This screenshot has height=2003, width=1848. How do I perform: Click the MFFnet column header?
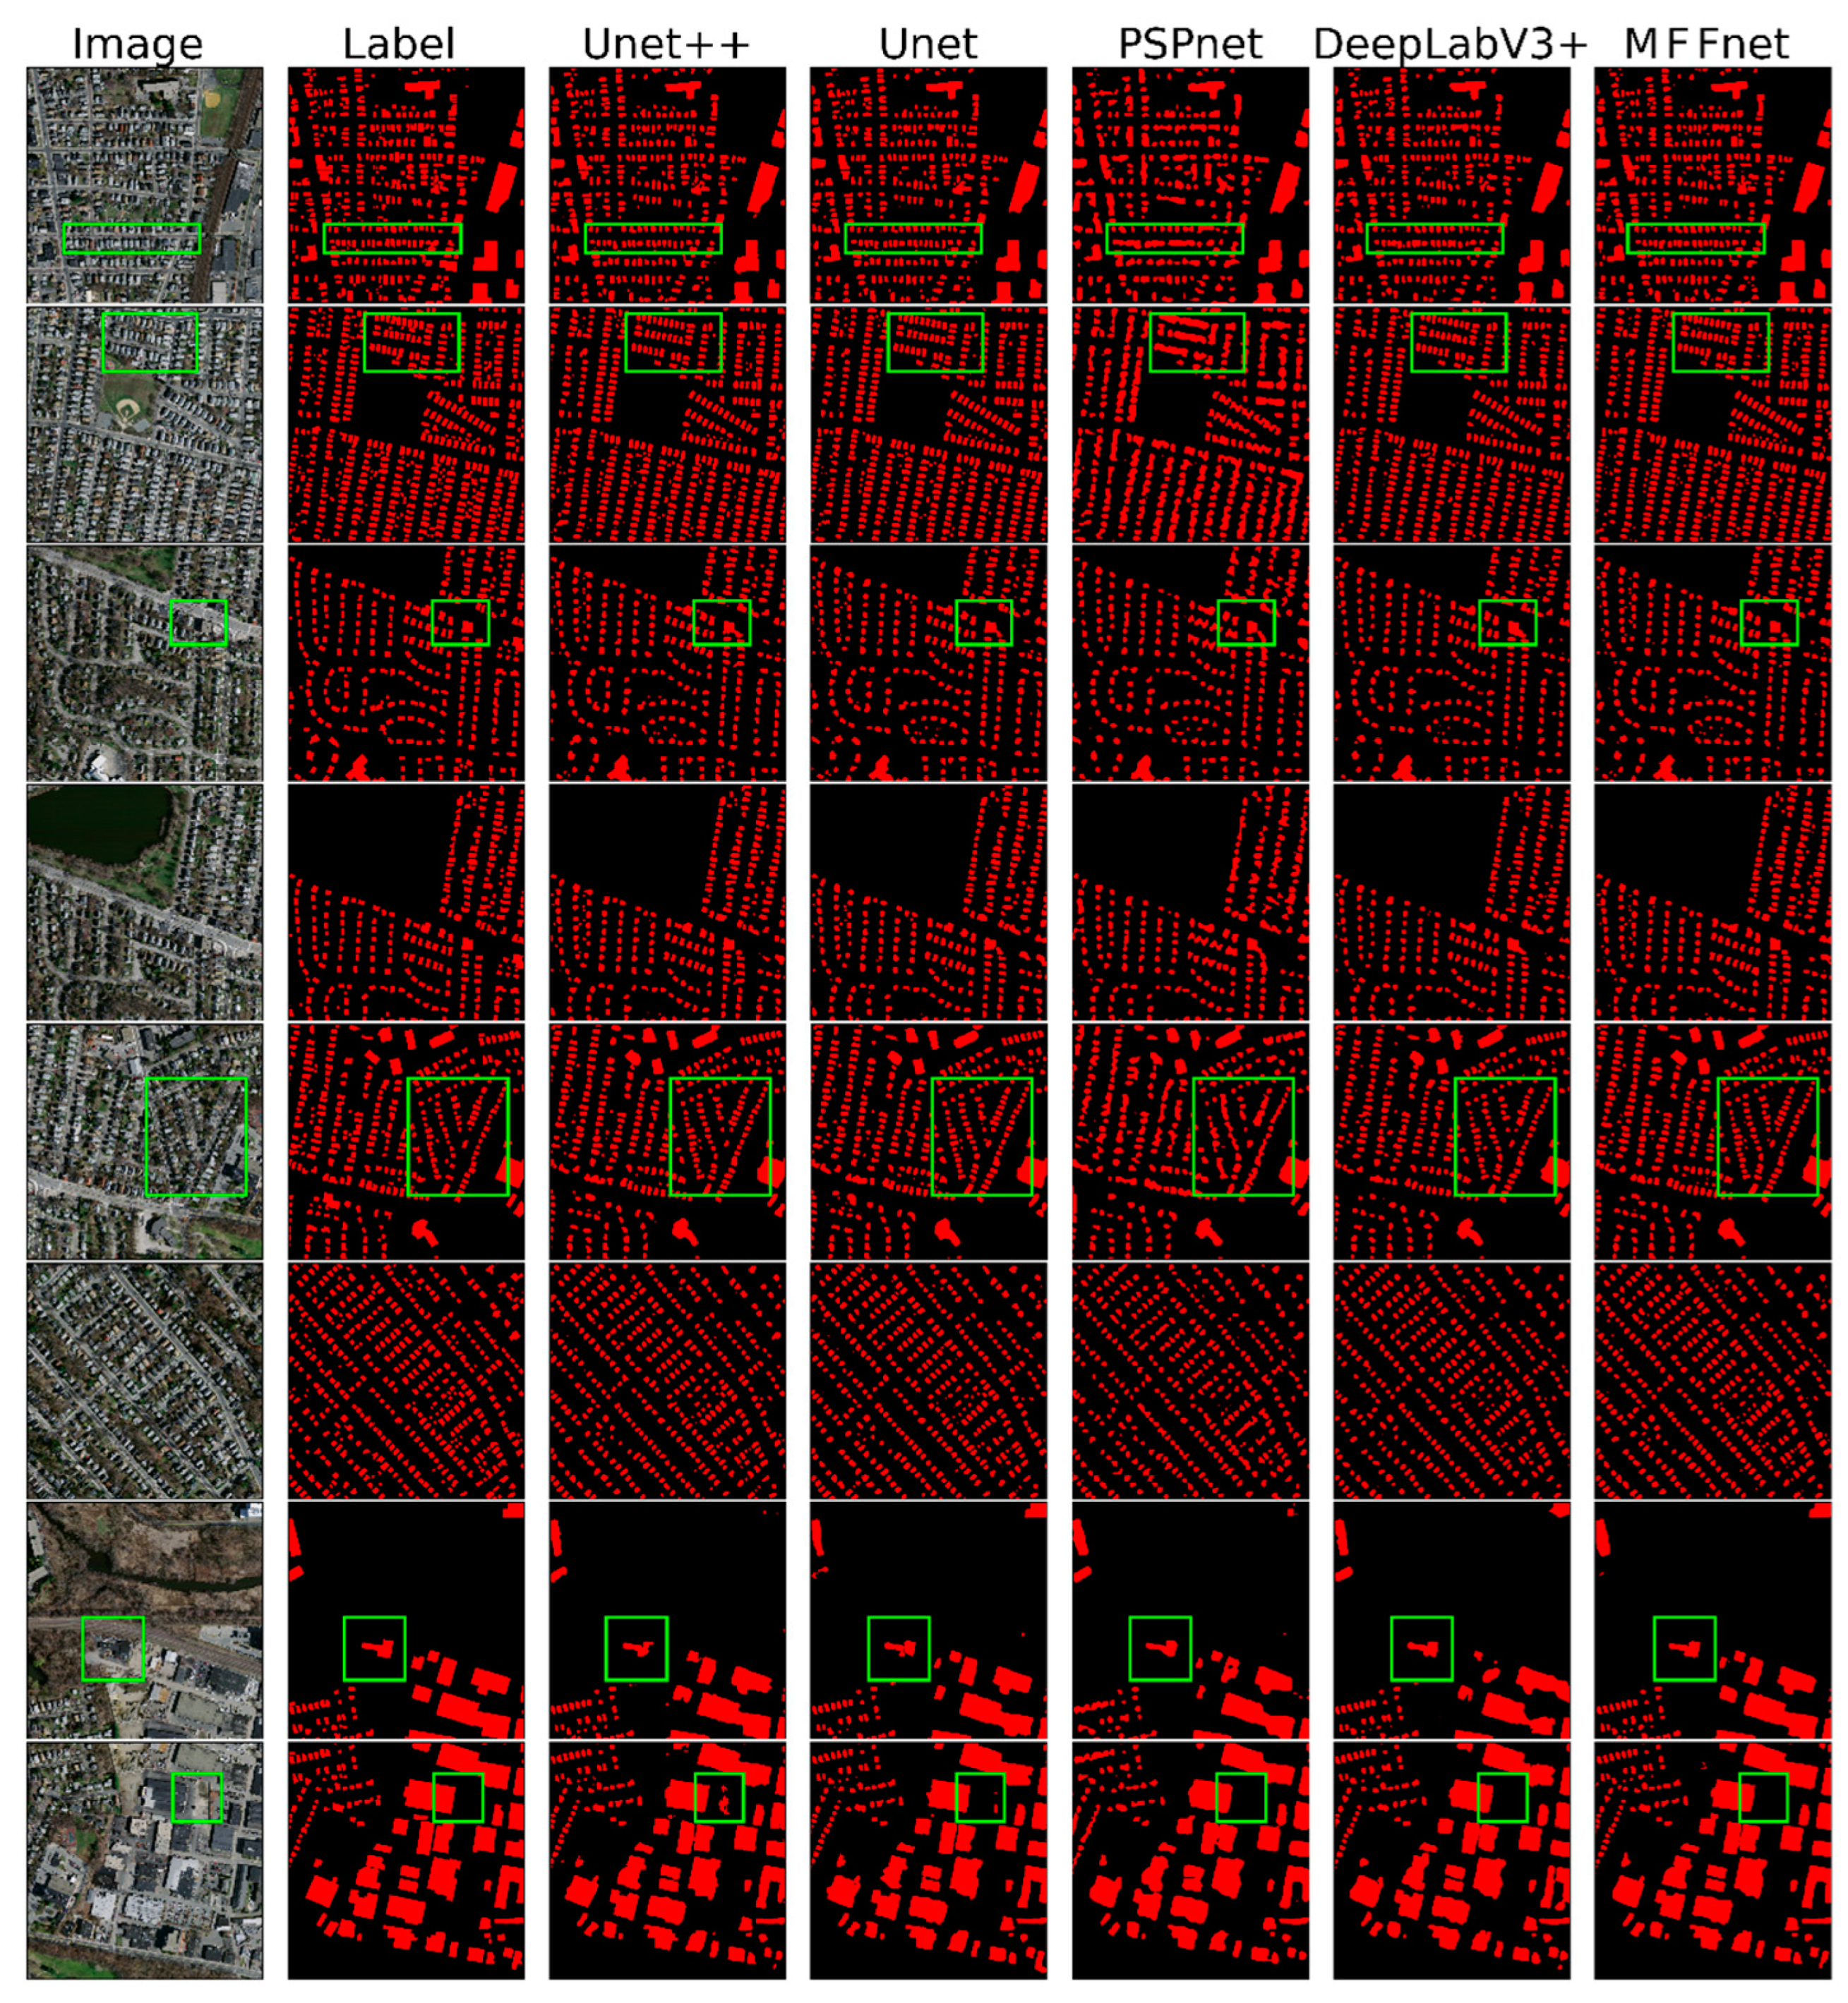point(1706,44)
